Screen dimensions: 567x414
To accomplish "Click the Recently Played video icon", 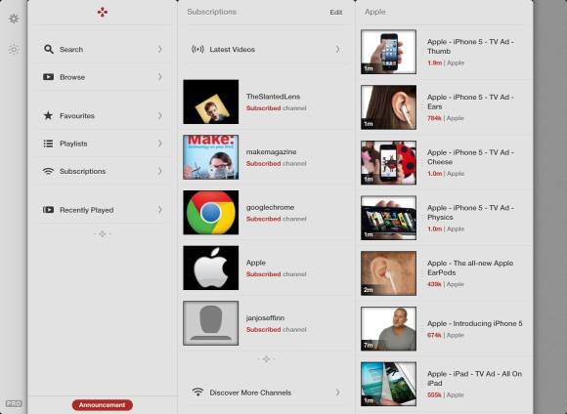I will tap(49, 210).
